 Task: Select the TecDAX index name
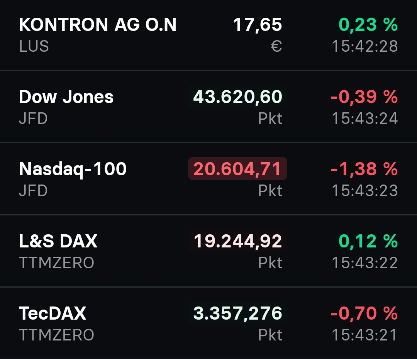pyautogui.click(x=53, y=313)
